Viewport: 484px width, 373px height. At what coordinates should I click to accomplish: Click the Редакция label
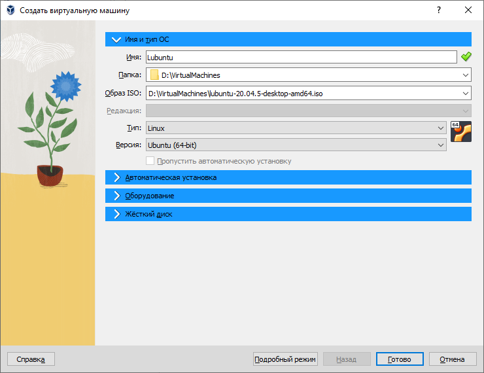124,111
